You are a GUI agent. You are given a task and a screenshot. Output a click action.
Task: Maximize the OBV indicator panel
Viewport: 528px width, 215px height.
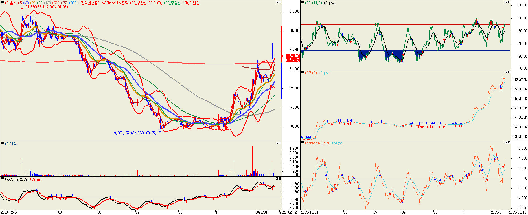point(506,72)
